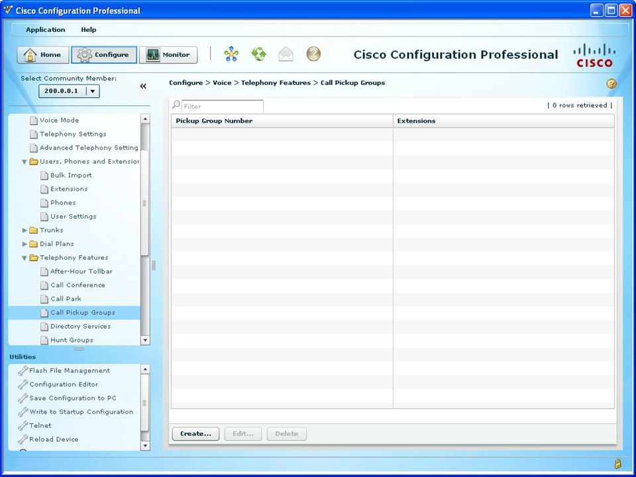The height and width of the screenshot is (477, 636).
Task: Click the Hunt Groups page icon
Action: click(x=44, y=341)
